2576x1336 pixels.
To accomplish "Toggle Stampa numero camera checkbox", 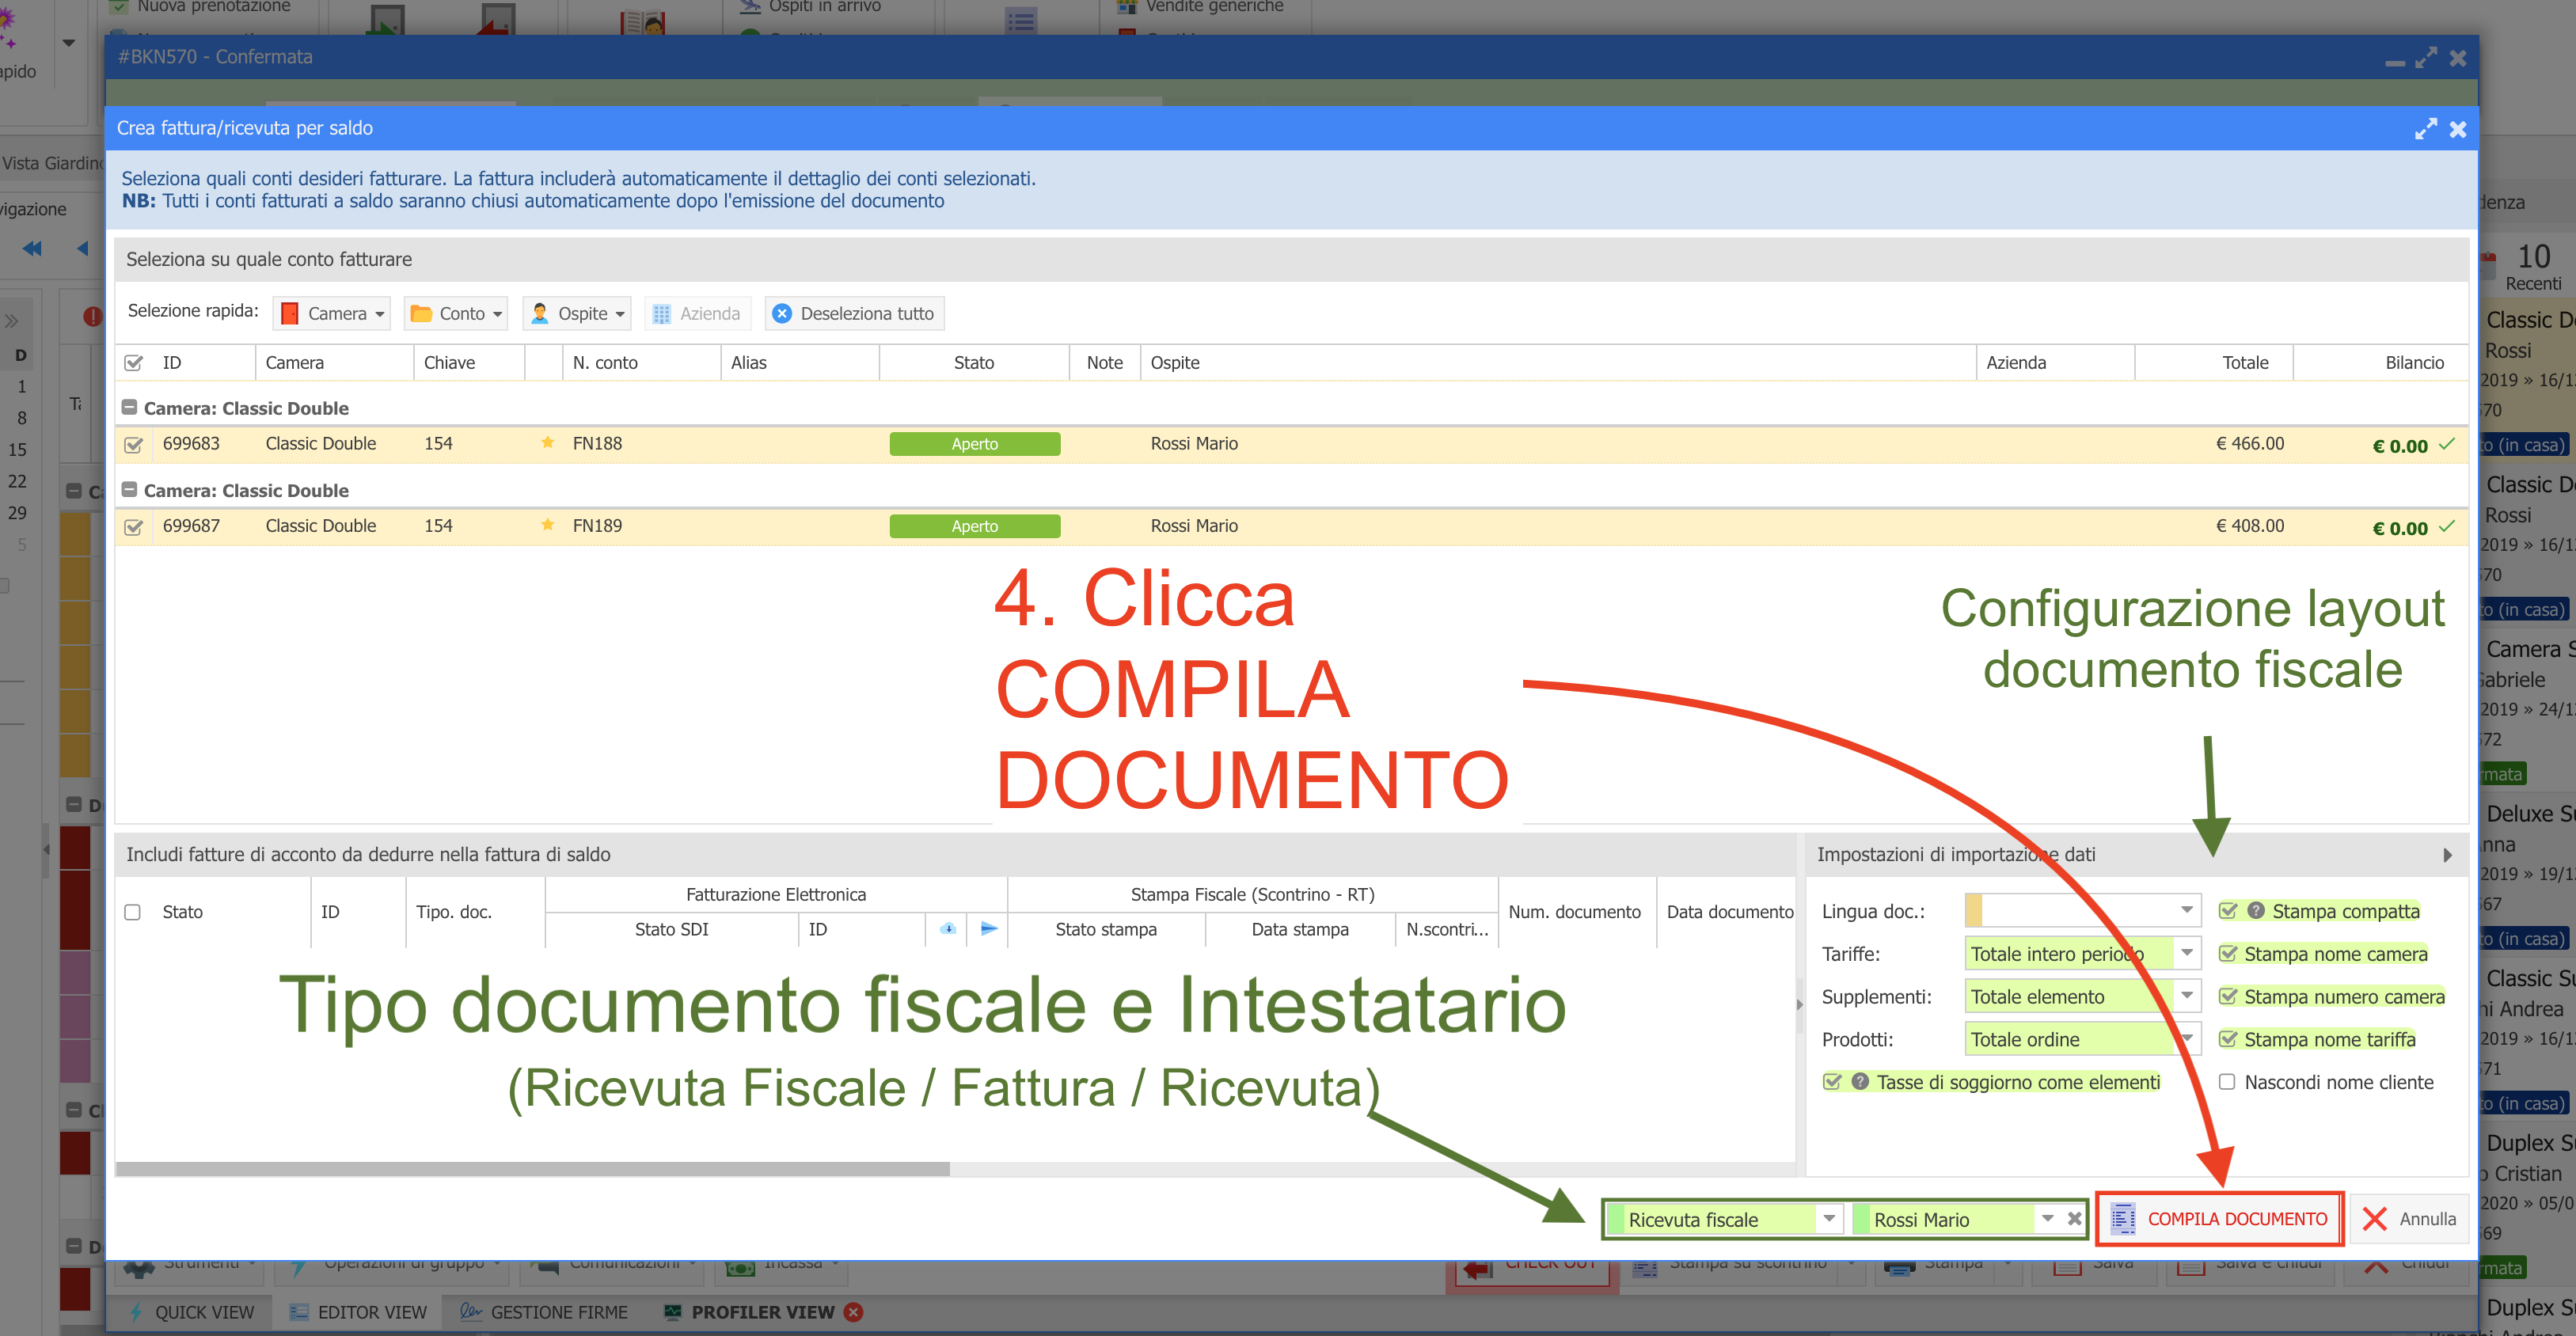I will click(2228, 997).
